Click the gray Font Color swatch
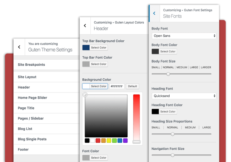The image size is (231, 162). click(x=86, y=158)
